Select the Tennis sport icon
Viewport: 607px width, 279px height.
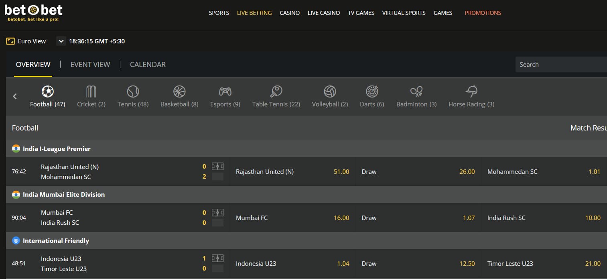point(133,92)
